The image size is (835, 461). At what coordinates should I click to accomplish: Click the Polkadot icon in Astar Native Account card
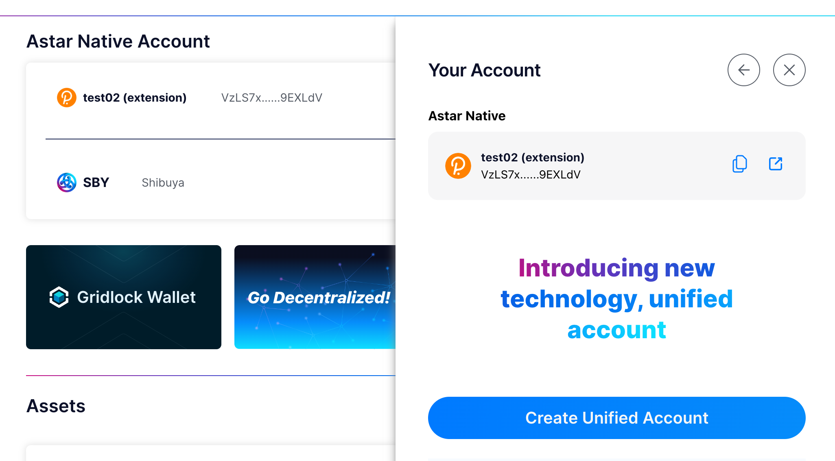pos(67,98)
